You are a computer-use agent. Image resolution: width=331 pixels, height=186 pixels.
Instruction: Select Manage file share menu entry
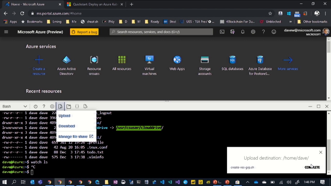[76, 136]
